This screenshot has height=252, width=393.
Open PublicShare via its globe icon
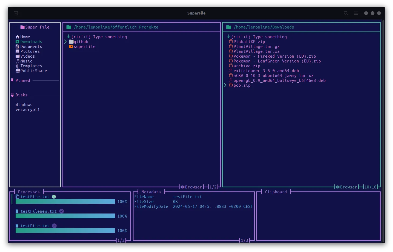click(x=18, y=71)
